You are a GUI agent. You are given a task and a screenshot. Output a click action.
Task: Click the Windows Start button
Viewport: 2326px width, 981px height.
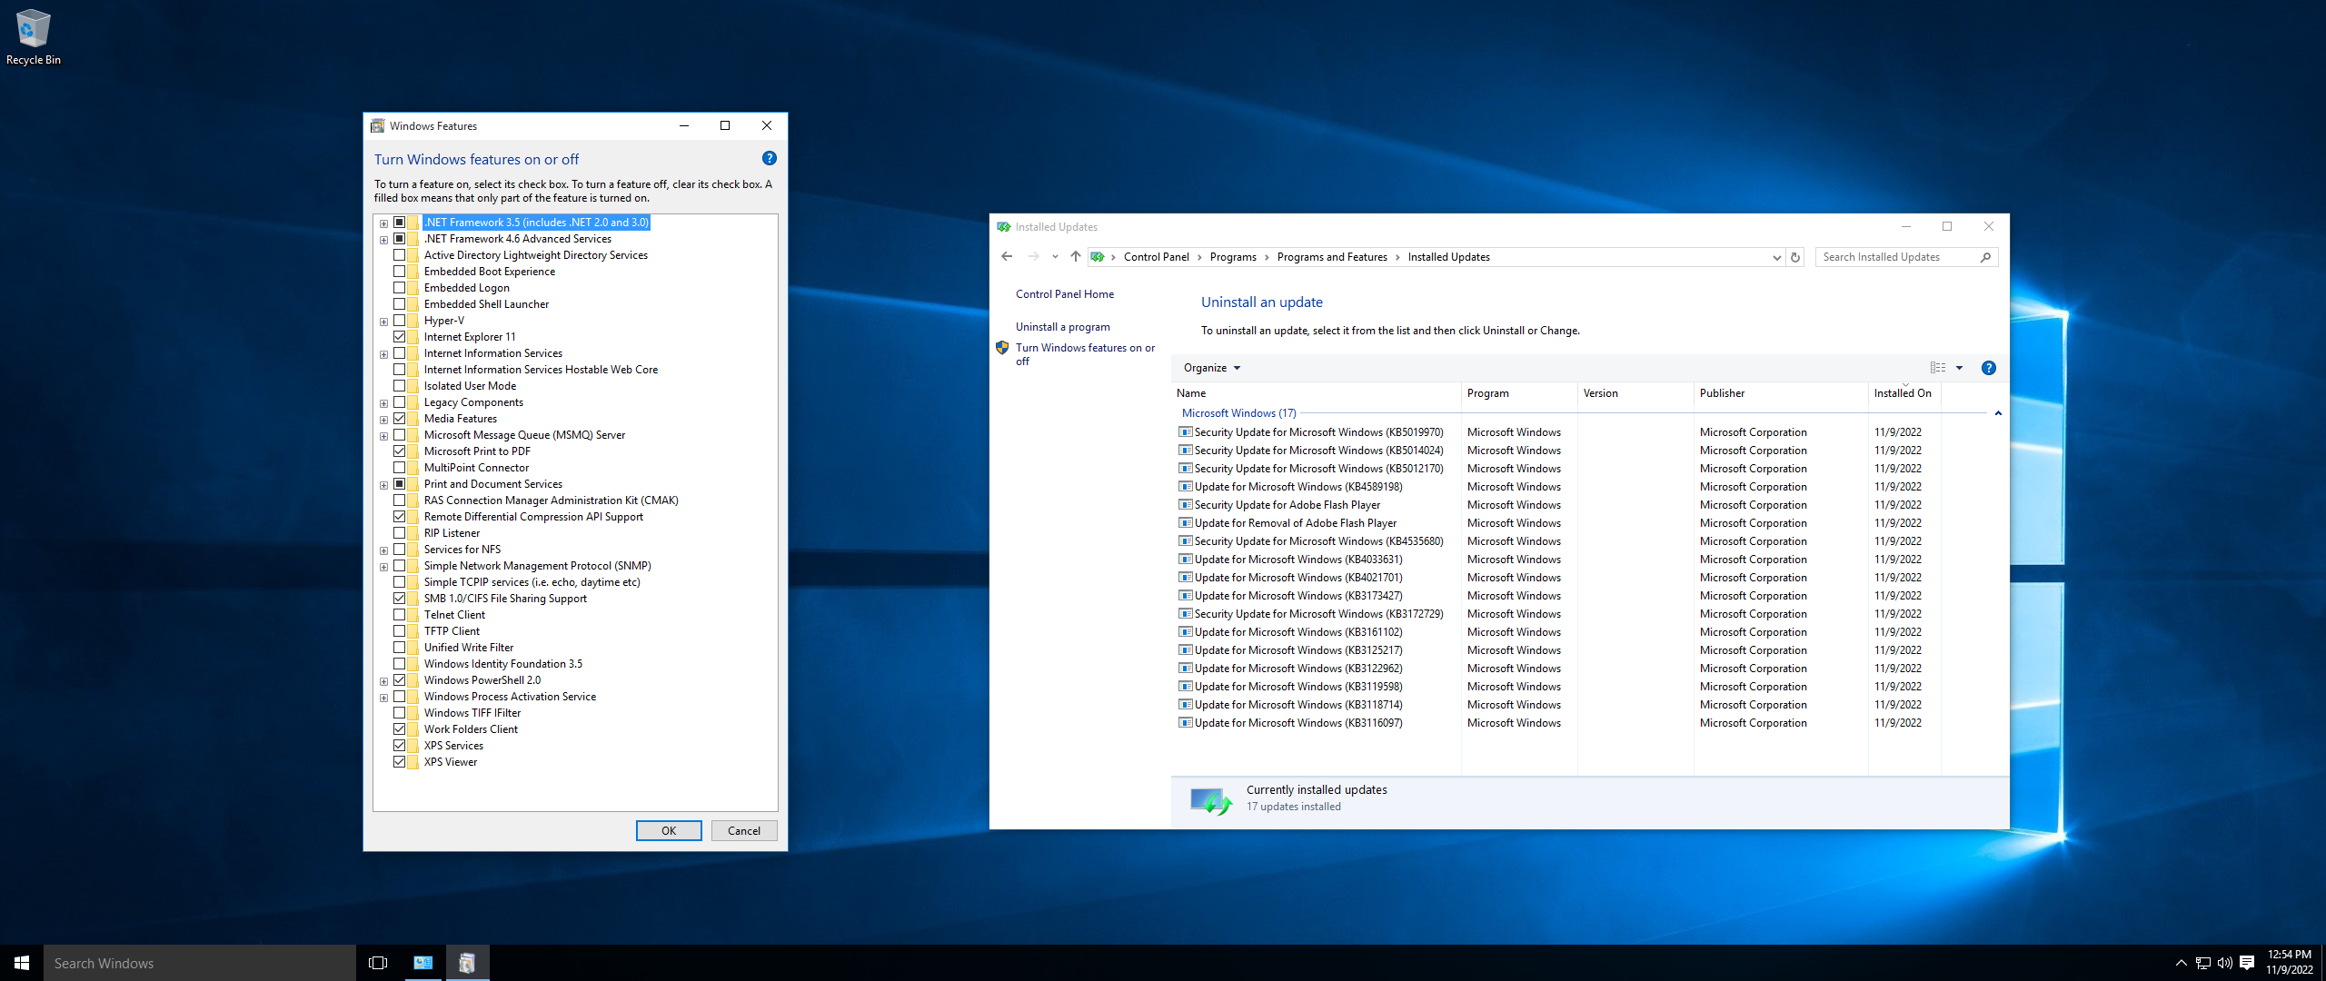pos(22,963)
